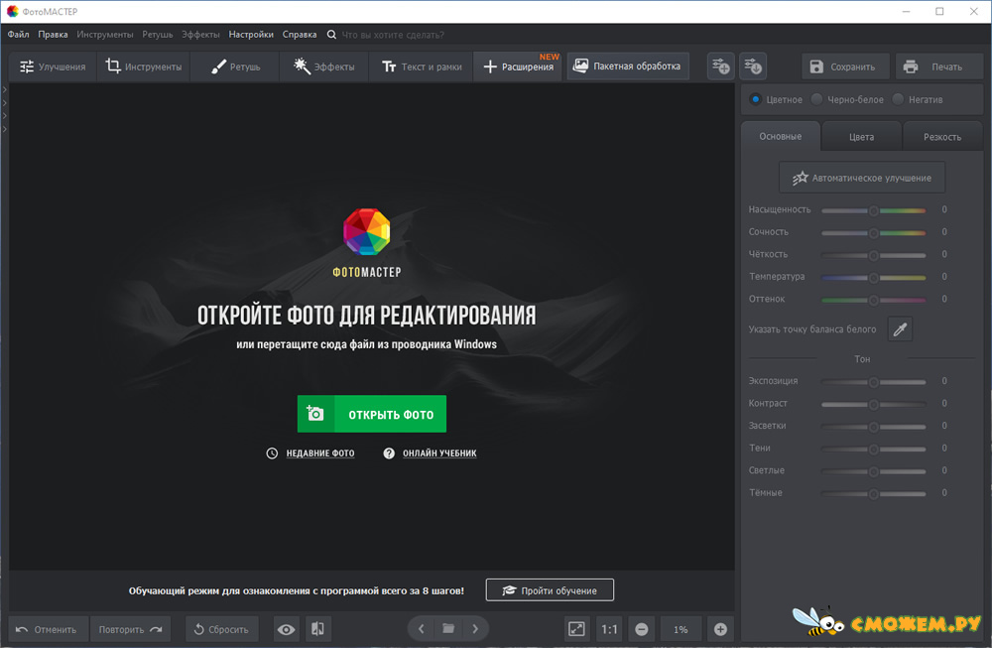The image size is (992, 648).
Task: Select the Инструменты crop tools section
Action: 144,66
